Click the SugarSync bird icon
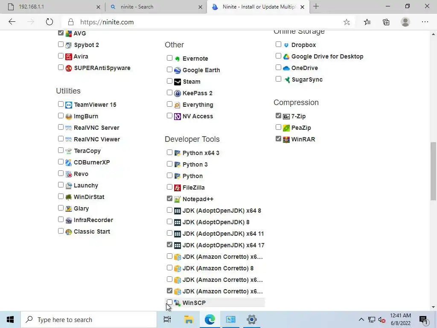 point(286,80)
